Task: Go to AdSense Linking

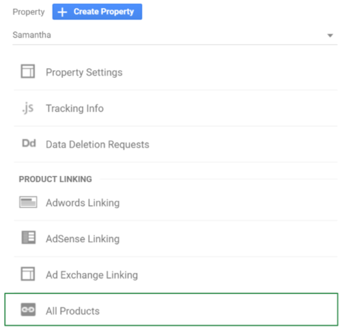Action: 176,238
